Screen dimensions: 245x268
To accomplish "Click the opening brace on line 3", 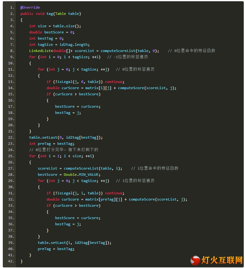I will click(x=22, y=20).
